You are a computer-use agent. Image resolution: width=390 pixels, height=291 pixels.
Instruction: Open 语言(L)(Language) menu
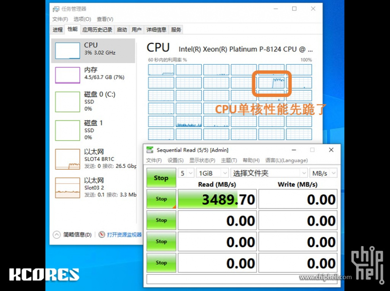point(286,161)
